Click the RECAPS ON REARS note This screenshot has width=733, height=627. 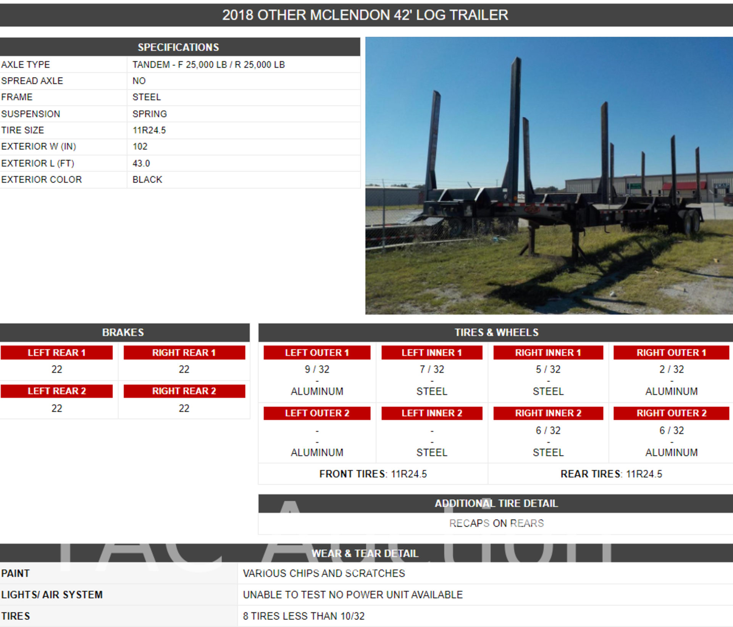point(496,523)
